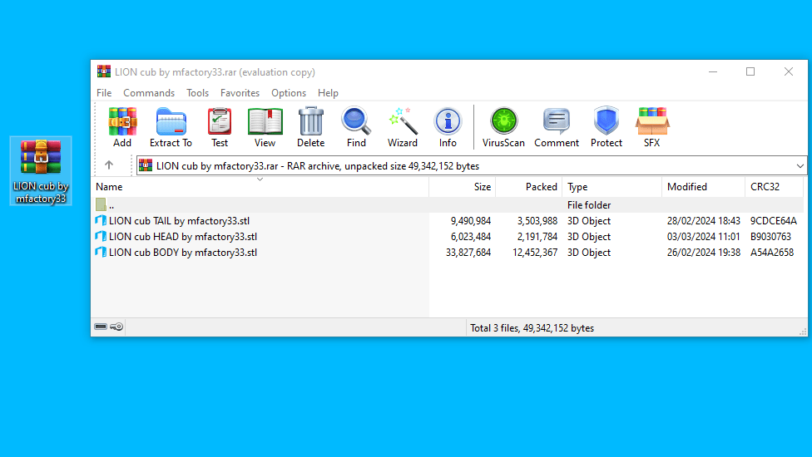Select LION cub TAIL by mfactory33.stl
812x457 pixels.
coord(179,221)
